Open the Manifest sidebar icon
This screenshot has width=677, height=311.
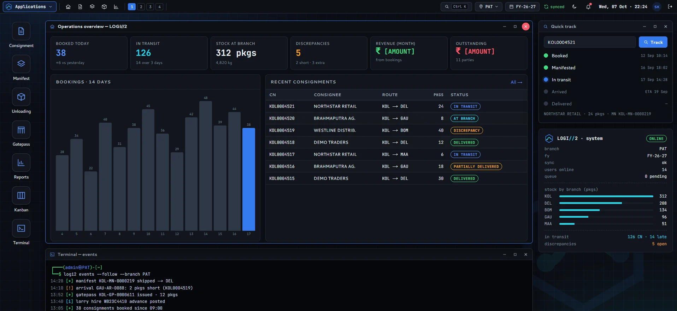(21, 64)
